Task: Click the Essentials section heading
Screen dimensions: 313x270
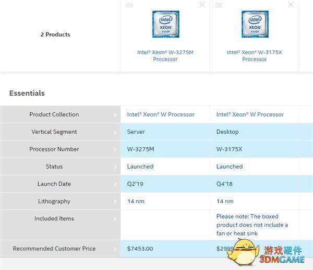Action: tap(27, 93)
